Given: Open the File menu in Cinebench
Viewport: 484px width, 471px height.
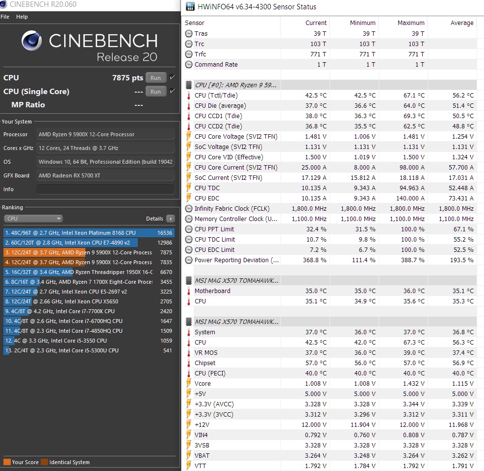Looking at the screenshot, I should [x=5, y=17].
